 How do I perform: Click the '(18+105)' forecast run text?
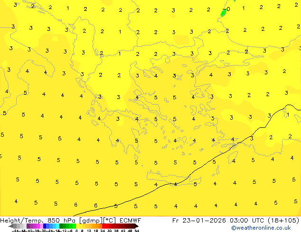point(283,221)
